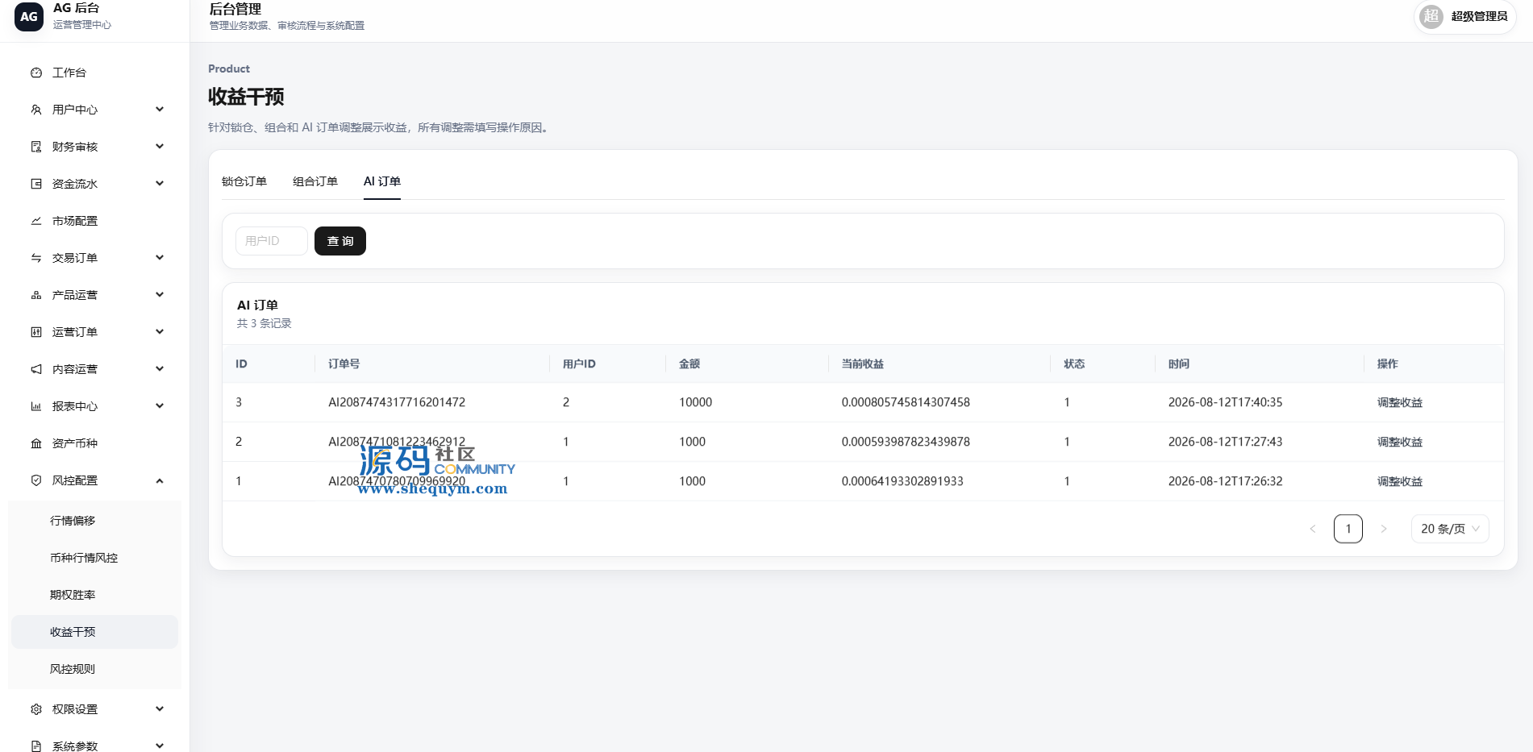Click the 权限设置 menu chevron
The image size is (1533, 752).
pyautogui.click(x=160, y=709)
